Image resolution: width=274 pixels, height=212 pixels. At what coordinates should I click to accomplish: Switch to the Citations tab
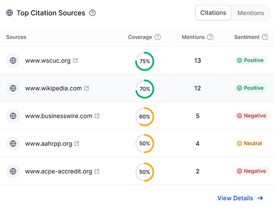(x=213, y=13)
